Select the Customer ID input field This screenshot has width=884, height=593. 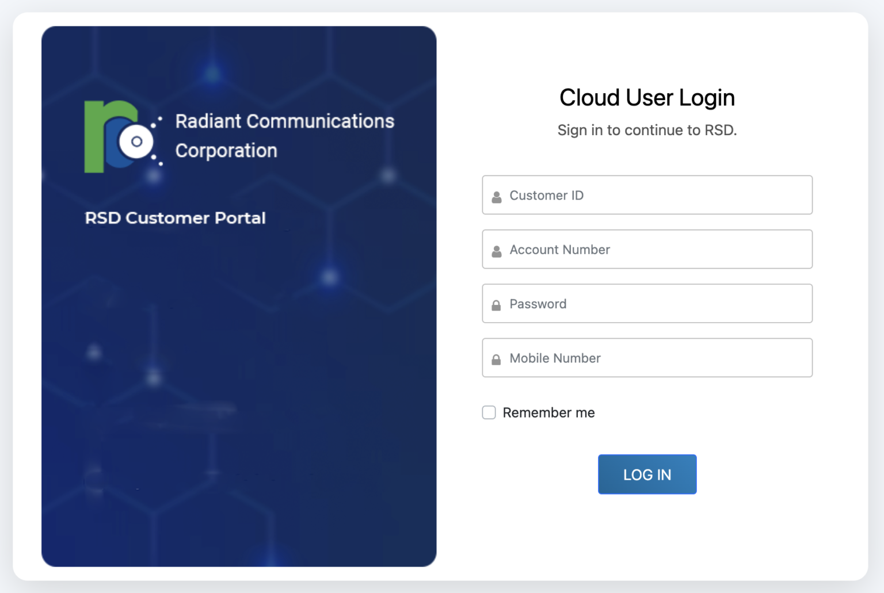tap(647, 195)
